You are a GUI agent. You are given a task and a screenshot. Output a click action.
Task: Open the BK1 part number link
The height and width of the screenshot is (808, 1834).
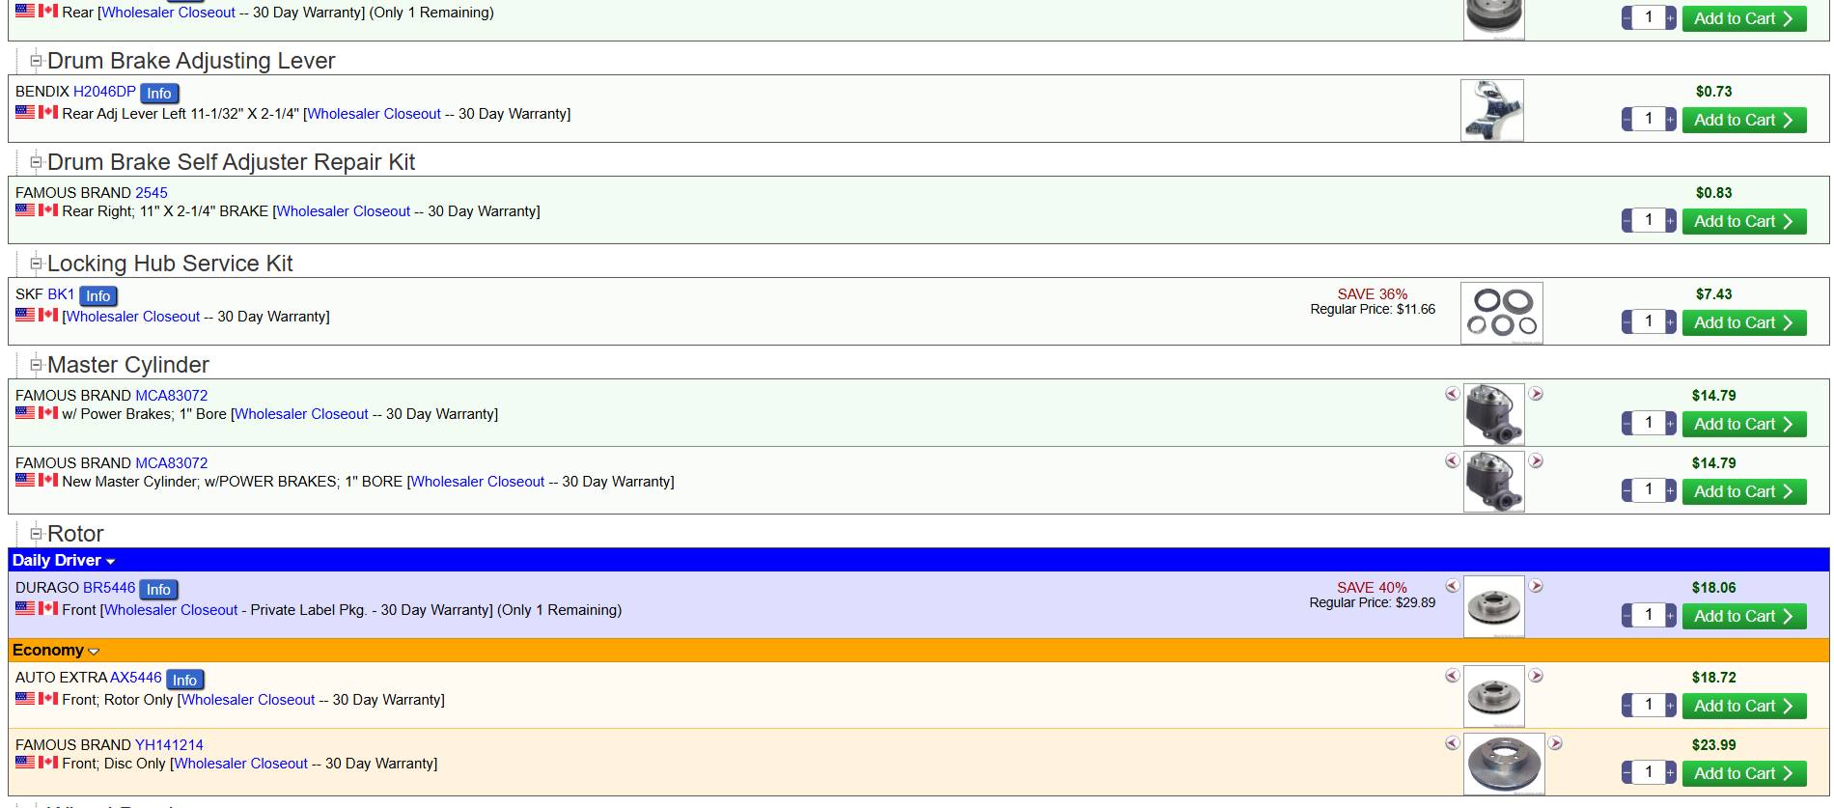coord(61,294)
